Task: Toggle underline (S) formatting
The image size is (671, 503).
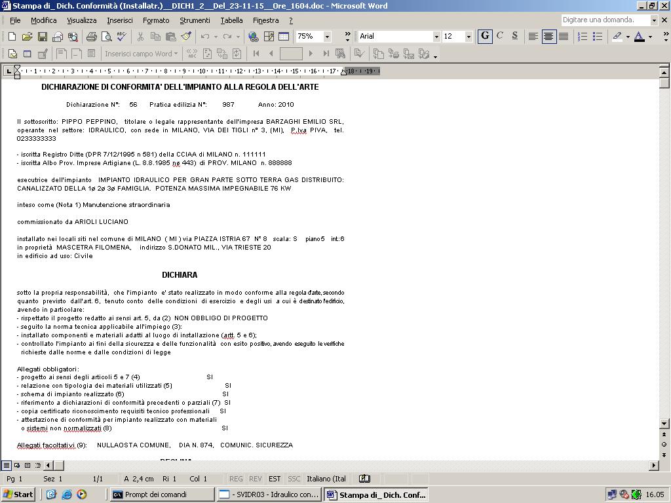Action: [515, 37]
